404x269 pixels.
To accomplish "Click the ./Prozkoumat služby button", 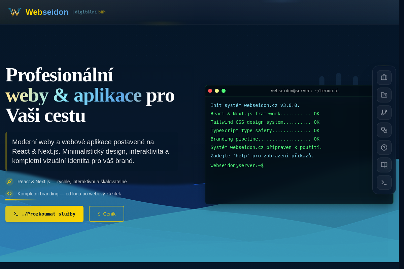I will click(x=44, y=214).
